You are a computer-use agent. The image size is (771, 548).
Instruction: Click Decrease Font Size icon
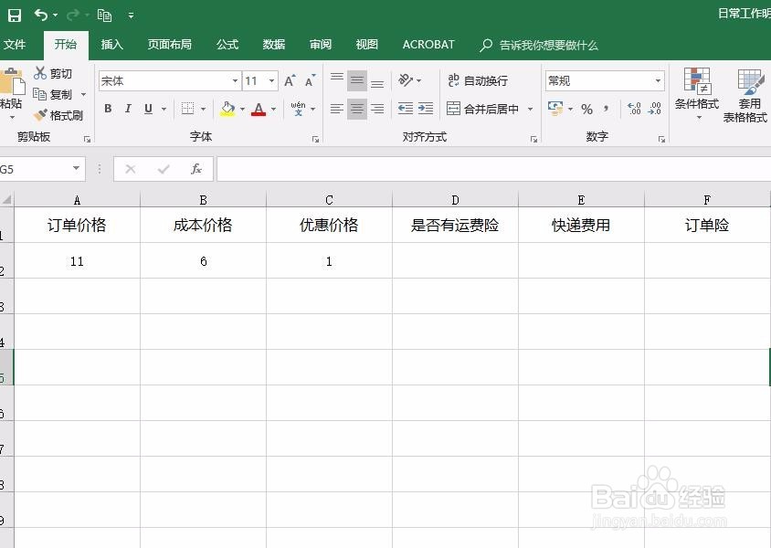pyautogui.click(x=311, y=80)
